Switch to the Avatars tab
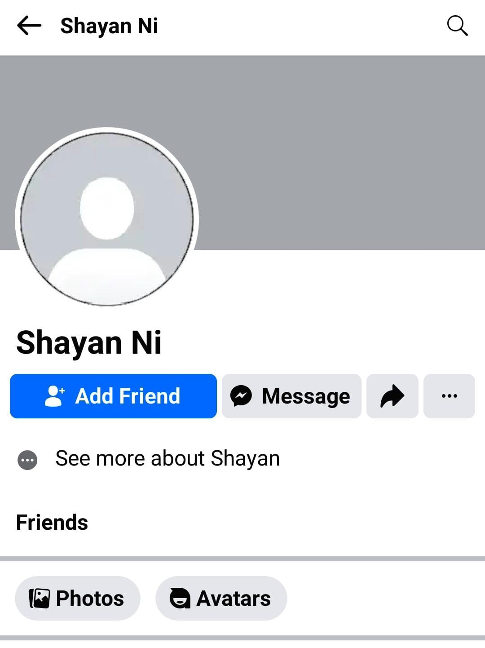This screenshot has height=648, width=485. tap(221, 599)
